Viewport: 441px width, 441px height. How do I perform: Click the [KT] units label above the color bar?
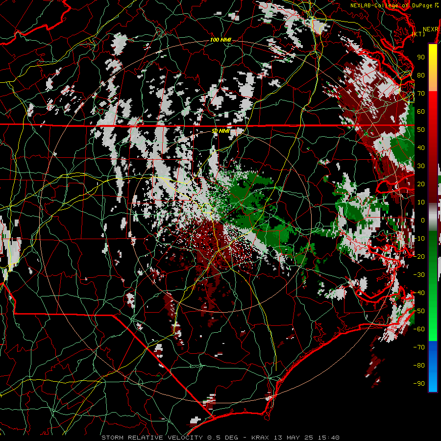click(418, 34)
